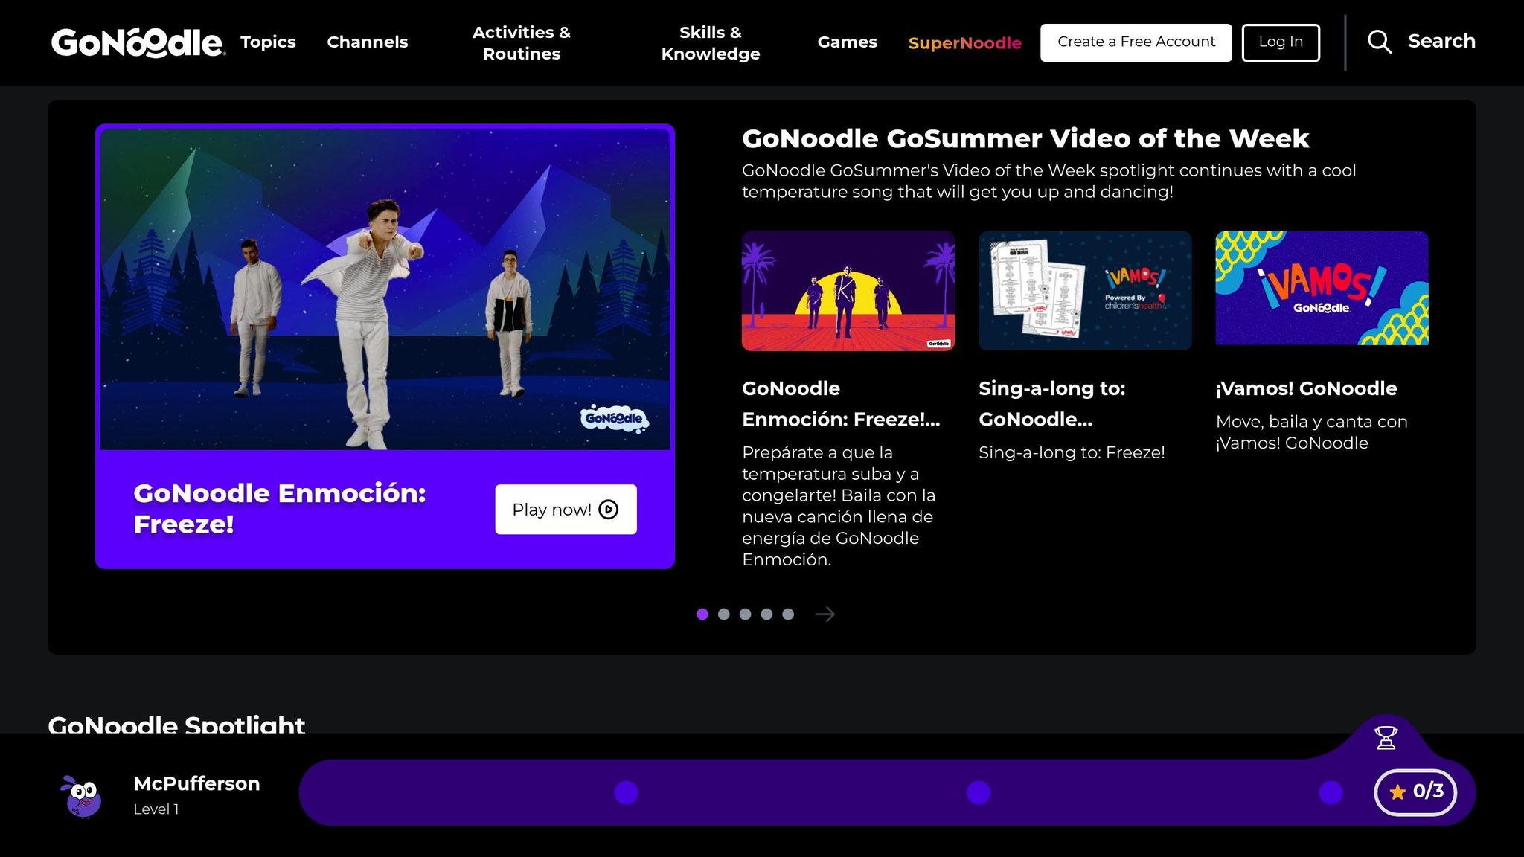Select the fifth carousel dot
Viewport: 1524px width, 857px height.
tap(788, 614)
